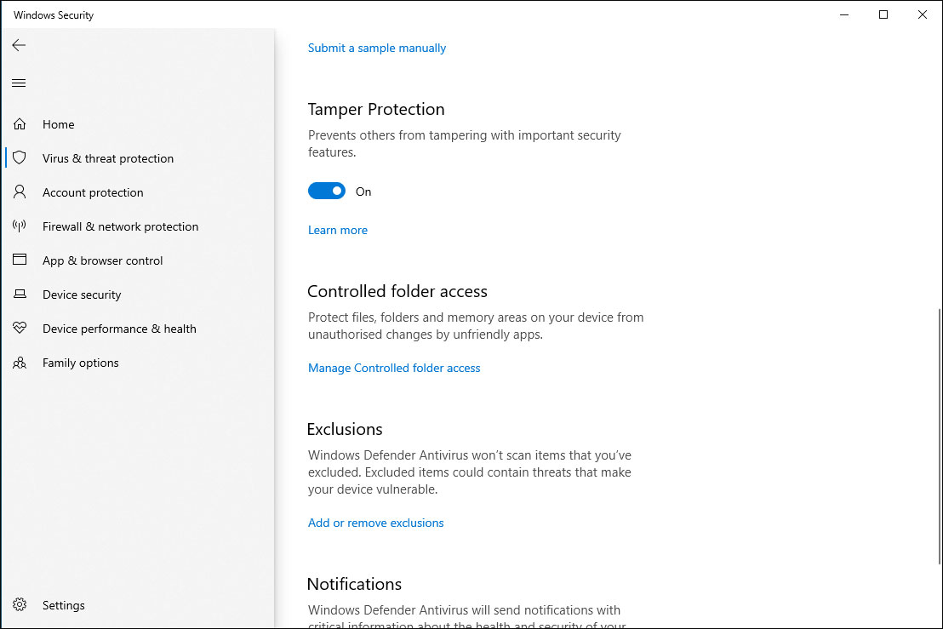Click the Firewall & network protection antenna icon
943x629 pixels.
click(19, 226)
